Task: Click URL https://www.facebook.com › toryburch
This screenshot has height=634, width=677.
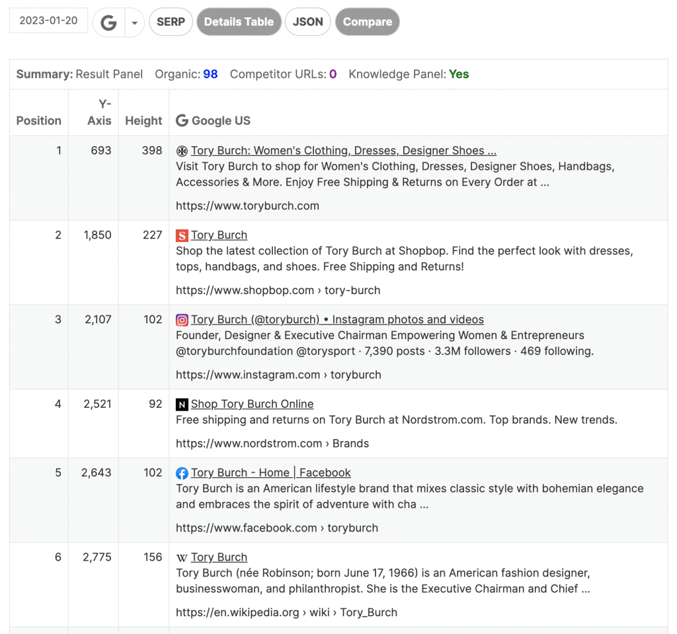Action: coord(277,528)
